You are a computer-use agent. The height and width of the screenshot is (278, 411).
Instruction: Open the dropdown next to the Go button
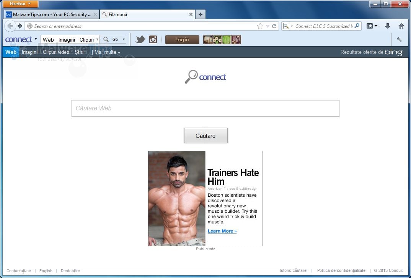point(124,39)
